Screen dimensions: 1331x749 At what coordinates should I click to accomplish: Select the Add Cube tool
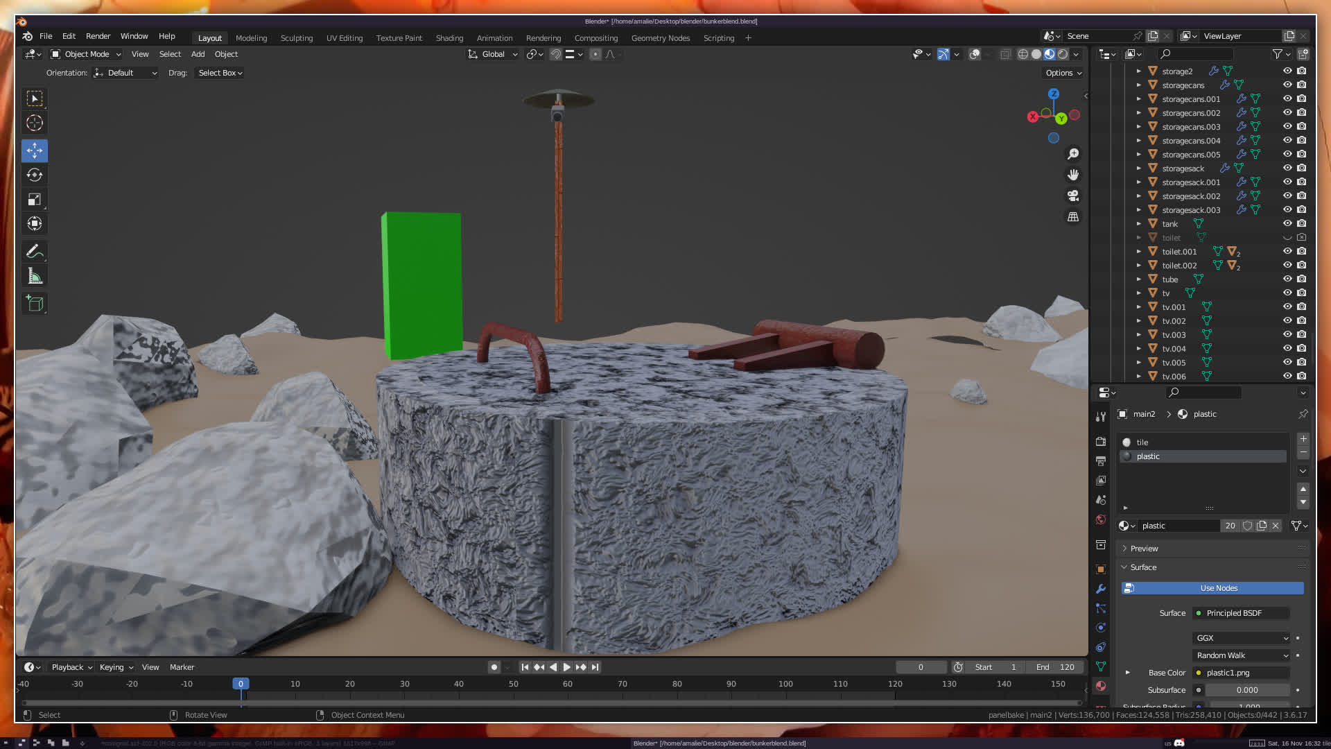click(34, 303)
